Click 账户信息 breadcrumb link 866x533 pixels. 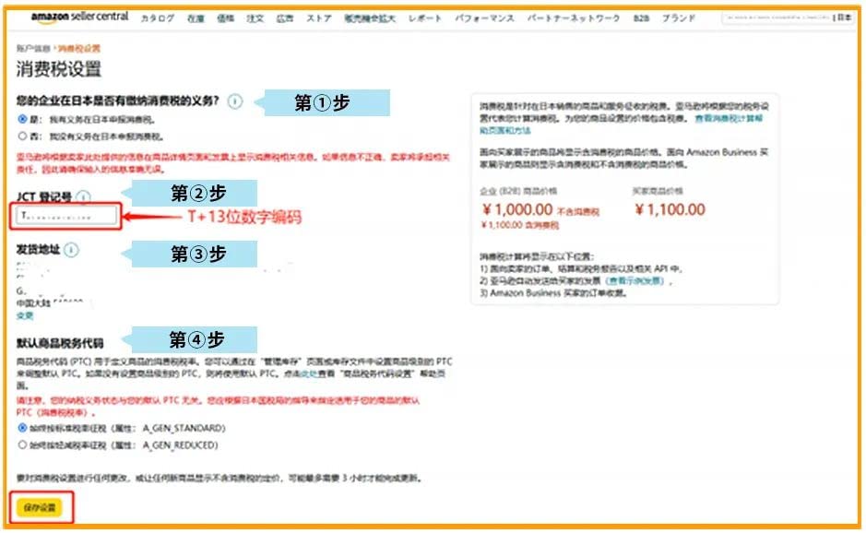click(33, 47)
